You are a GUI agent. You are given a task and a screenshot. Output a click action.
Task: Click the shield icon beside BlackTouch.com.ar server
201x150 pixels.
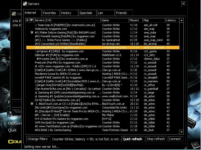32,104
